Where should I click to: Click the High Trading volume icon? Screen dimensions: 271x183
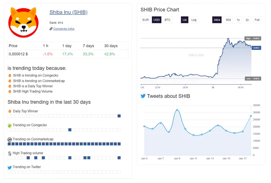click(10, 153)
